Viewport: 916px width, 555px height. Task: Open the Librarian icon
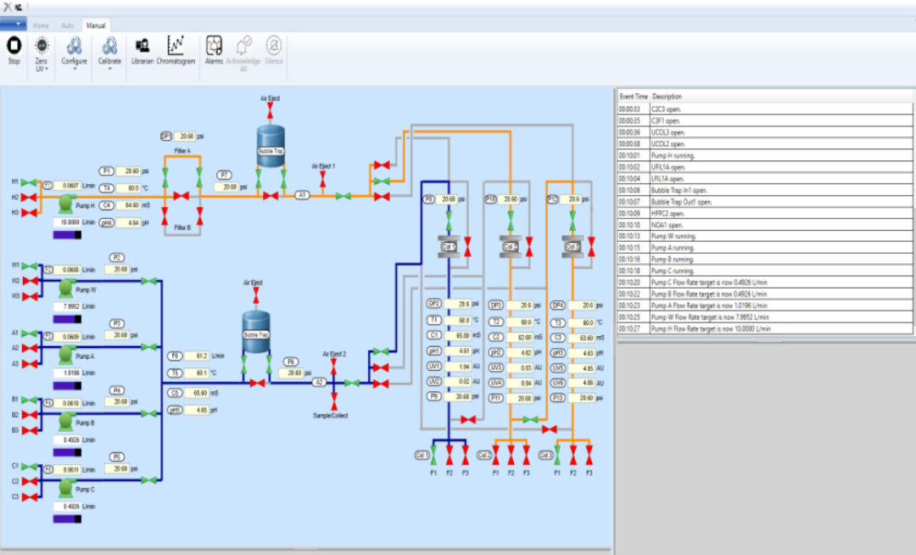pyautogui.click(x=142, y=46)
